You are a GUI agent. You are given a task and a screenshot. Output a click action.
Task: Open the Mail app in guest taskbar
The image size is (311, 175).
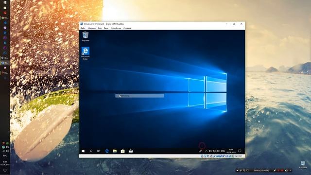131,151
